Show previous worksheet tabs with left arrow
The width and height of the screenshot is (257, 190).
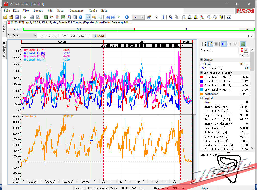[248, 36]
